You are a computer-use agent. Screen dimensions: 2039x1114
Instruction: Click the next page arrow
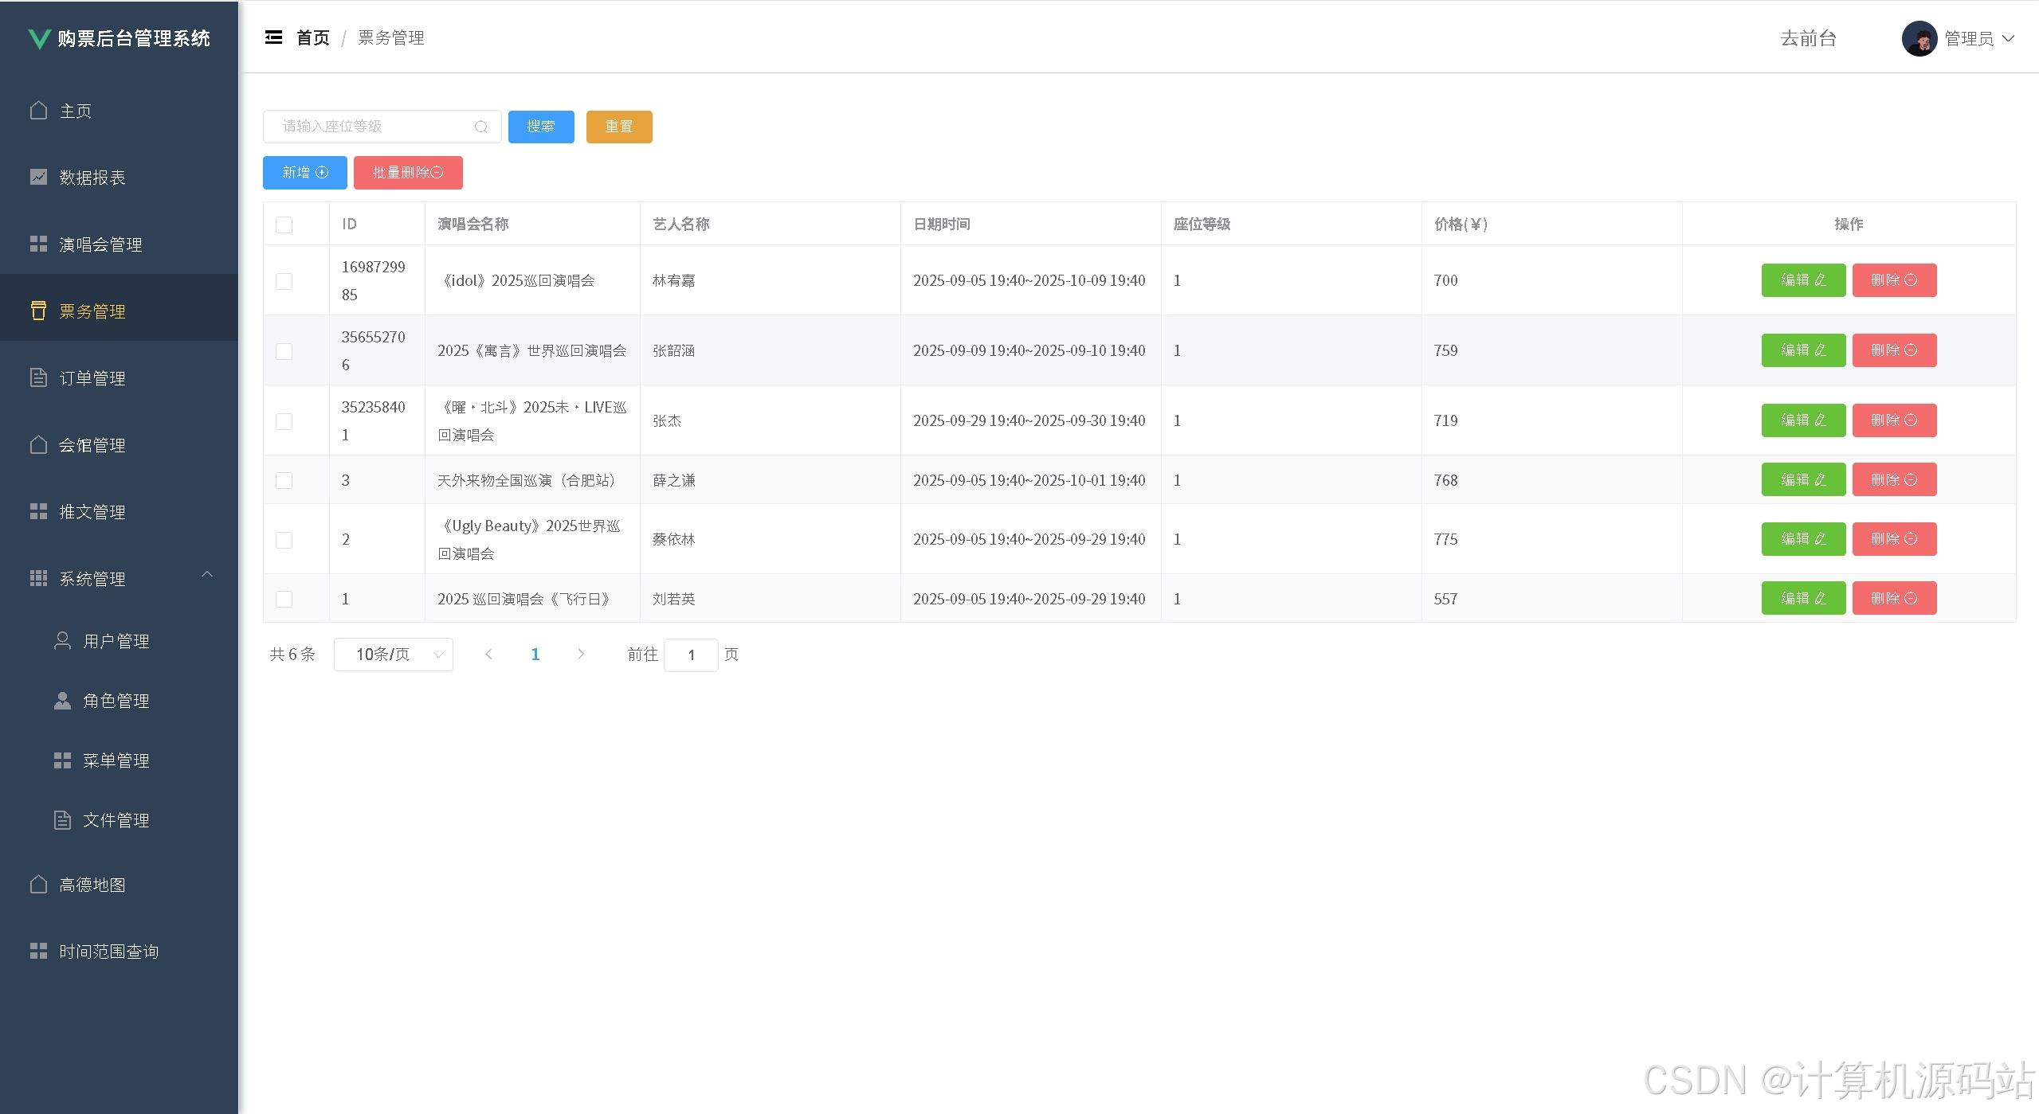click(581, 654)
